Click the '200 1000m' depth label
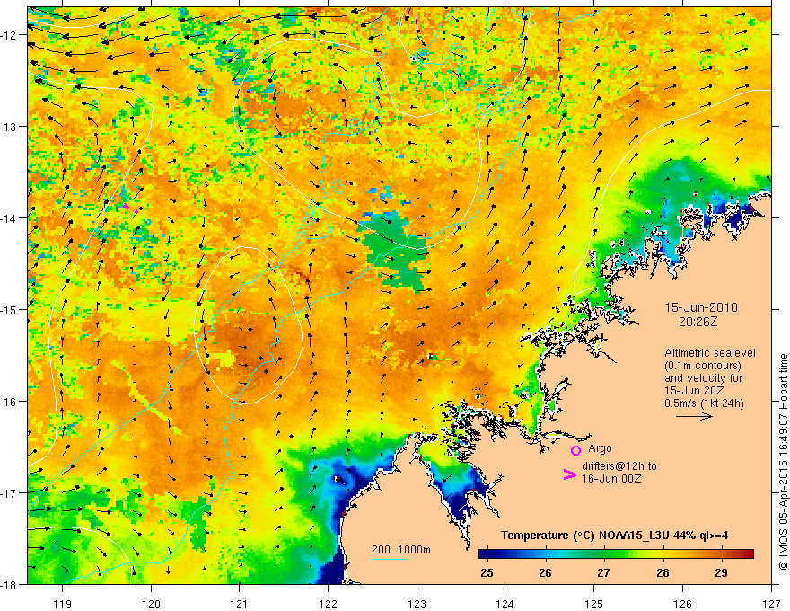The image size is (790, 611). [401, 550]
